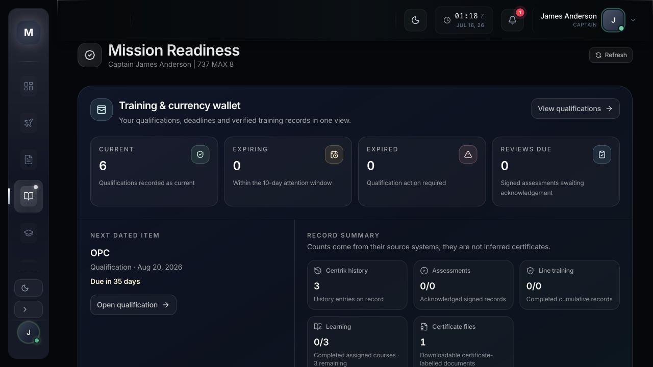Click the Training & currency wallet icon
Image resolution: width=653 pixels, height=367 pixels.
click(102, 110)
